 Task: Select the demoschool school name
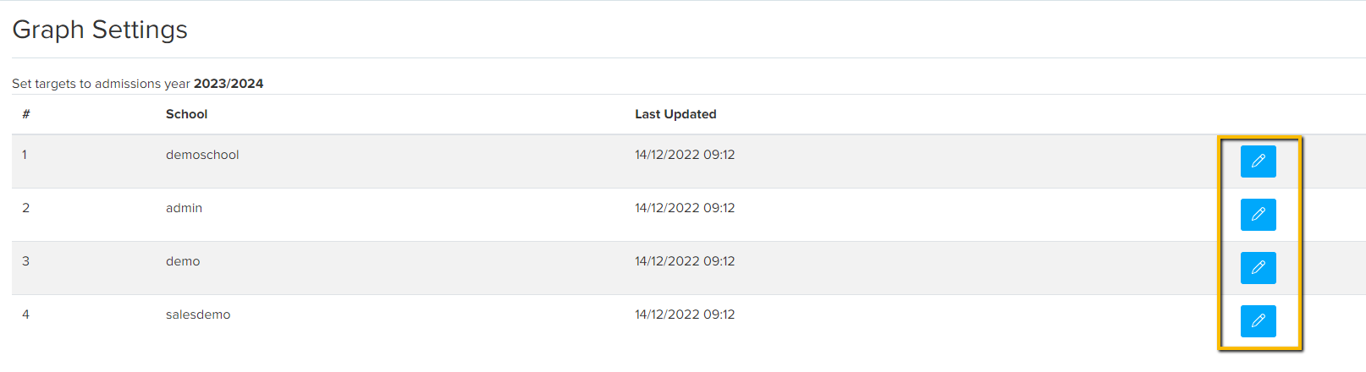[x=202, y=155]
